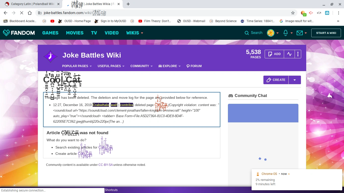Viewport: 344px width, 193px height.
Task: Search existing articles link for Cool Cat
Action: (106, 148)
